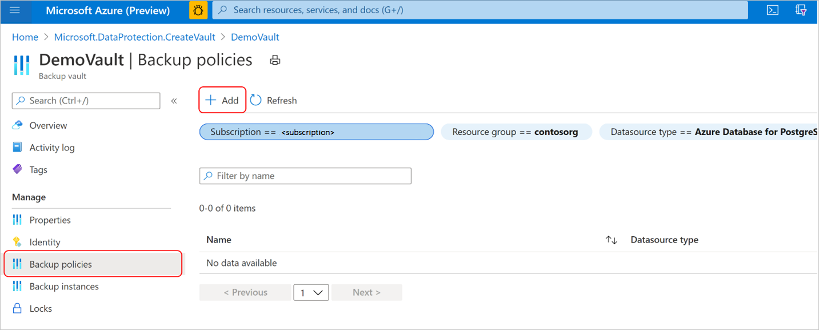Open the Resource group filter pill
The image size is (819, 330).
coord(516,132)
